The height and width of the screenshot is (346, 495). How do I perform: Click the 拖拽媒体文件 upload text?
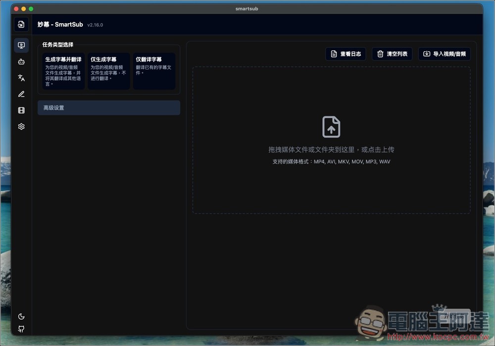point(331,150)
